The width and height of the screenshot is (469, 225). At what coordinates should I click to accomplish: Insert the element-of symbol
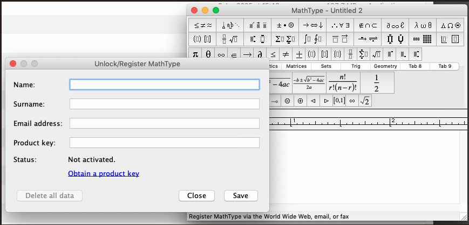[x=234, y=54]
